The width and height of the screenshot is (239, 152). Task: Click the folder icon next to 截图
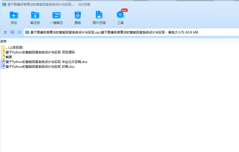pyautogui.click(x=3, y=57)
